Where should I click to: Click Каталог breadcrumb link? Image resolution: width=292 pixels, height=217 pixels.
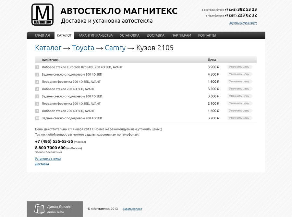48,48
